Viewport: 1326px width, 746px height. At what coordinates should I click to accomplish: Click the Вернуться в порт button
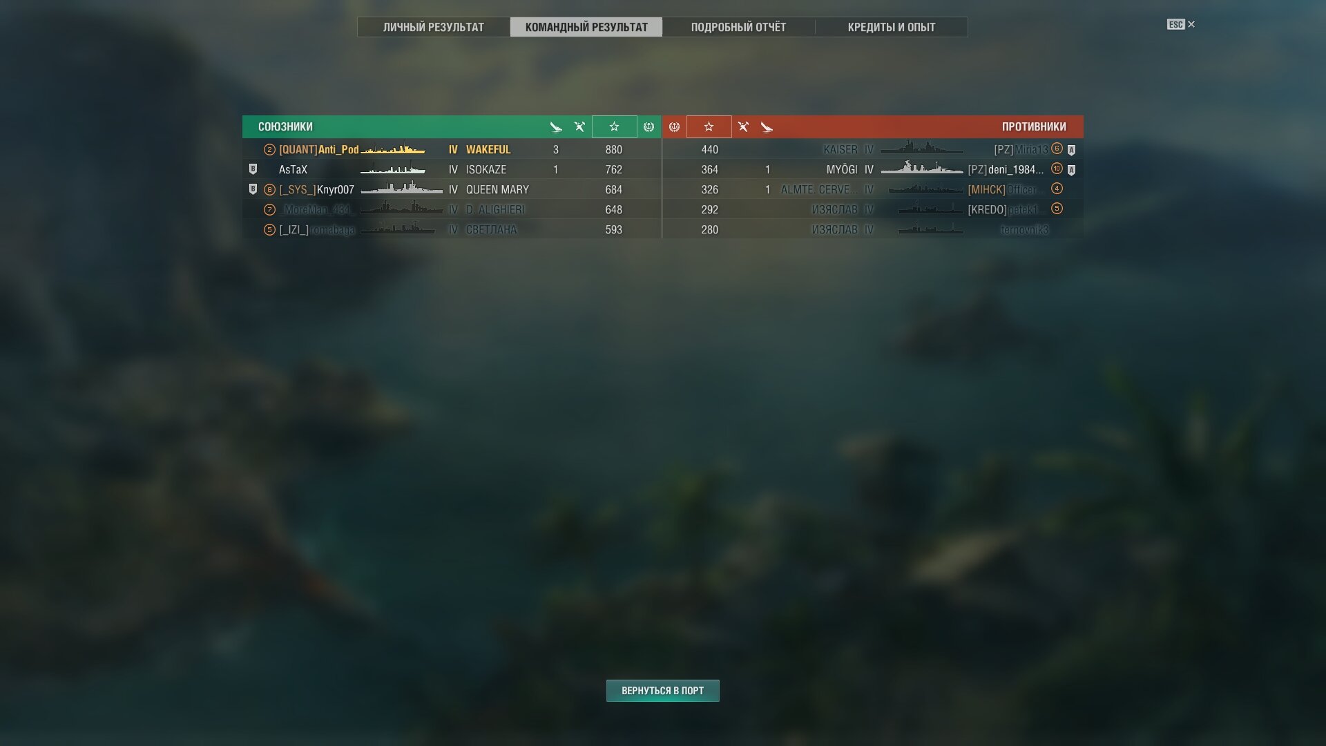click(663, 691)
